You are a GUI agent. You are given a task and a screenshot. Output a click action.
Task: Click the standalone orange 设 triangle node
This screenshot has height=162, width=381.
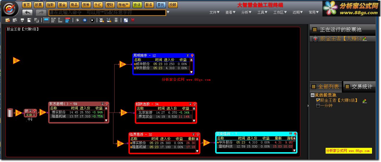click(x=16, y=60)
